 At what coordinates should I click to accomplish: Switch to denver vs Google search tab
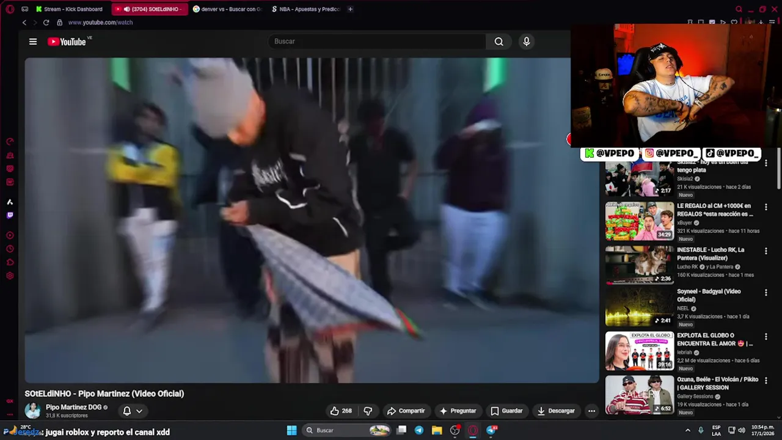click(x=227, y=9)
